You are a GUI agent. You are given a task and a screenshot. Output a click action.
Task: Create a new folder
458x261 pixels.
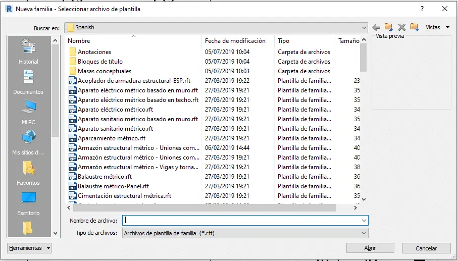[415, 27]
